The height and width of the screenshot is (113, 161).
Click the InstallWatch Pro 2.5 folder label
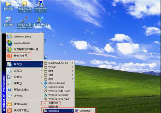(x=58, y=63)
